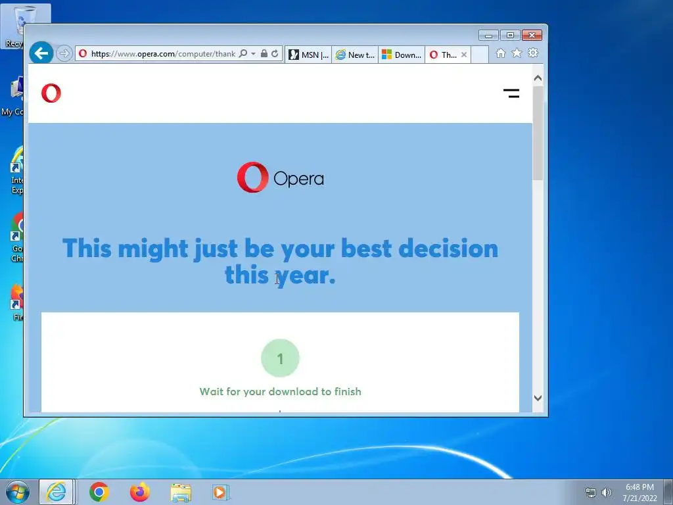Close the Opera tab with its X

pyautogui.click(x=464, y=55)
